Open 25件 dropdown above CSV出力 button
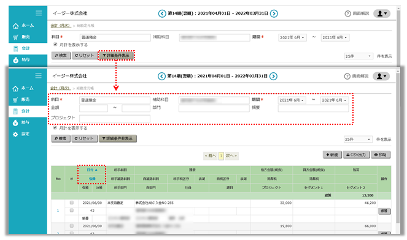407x240 pixels. pos(358,140)
